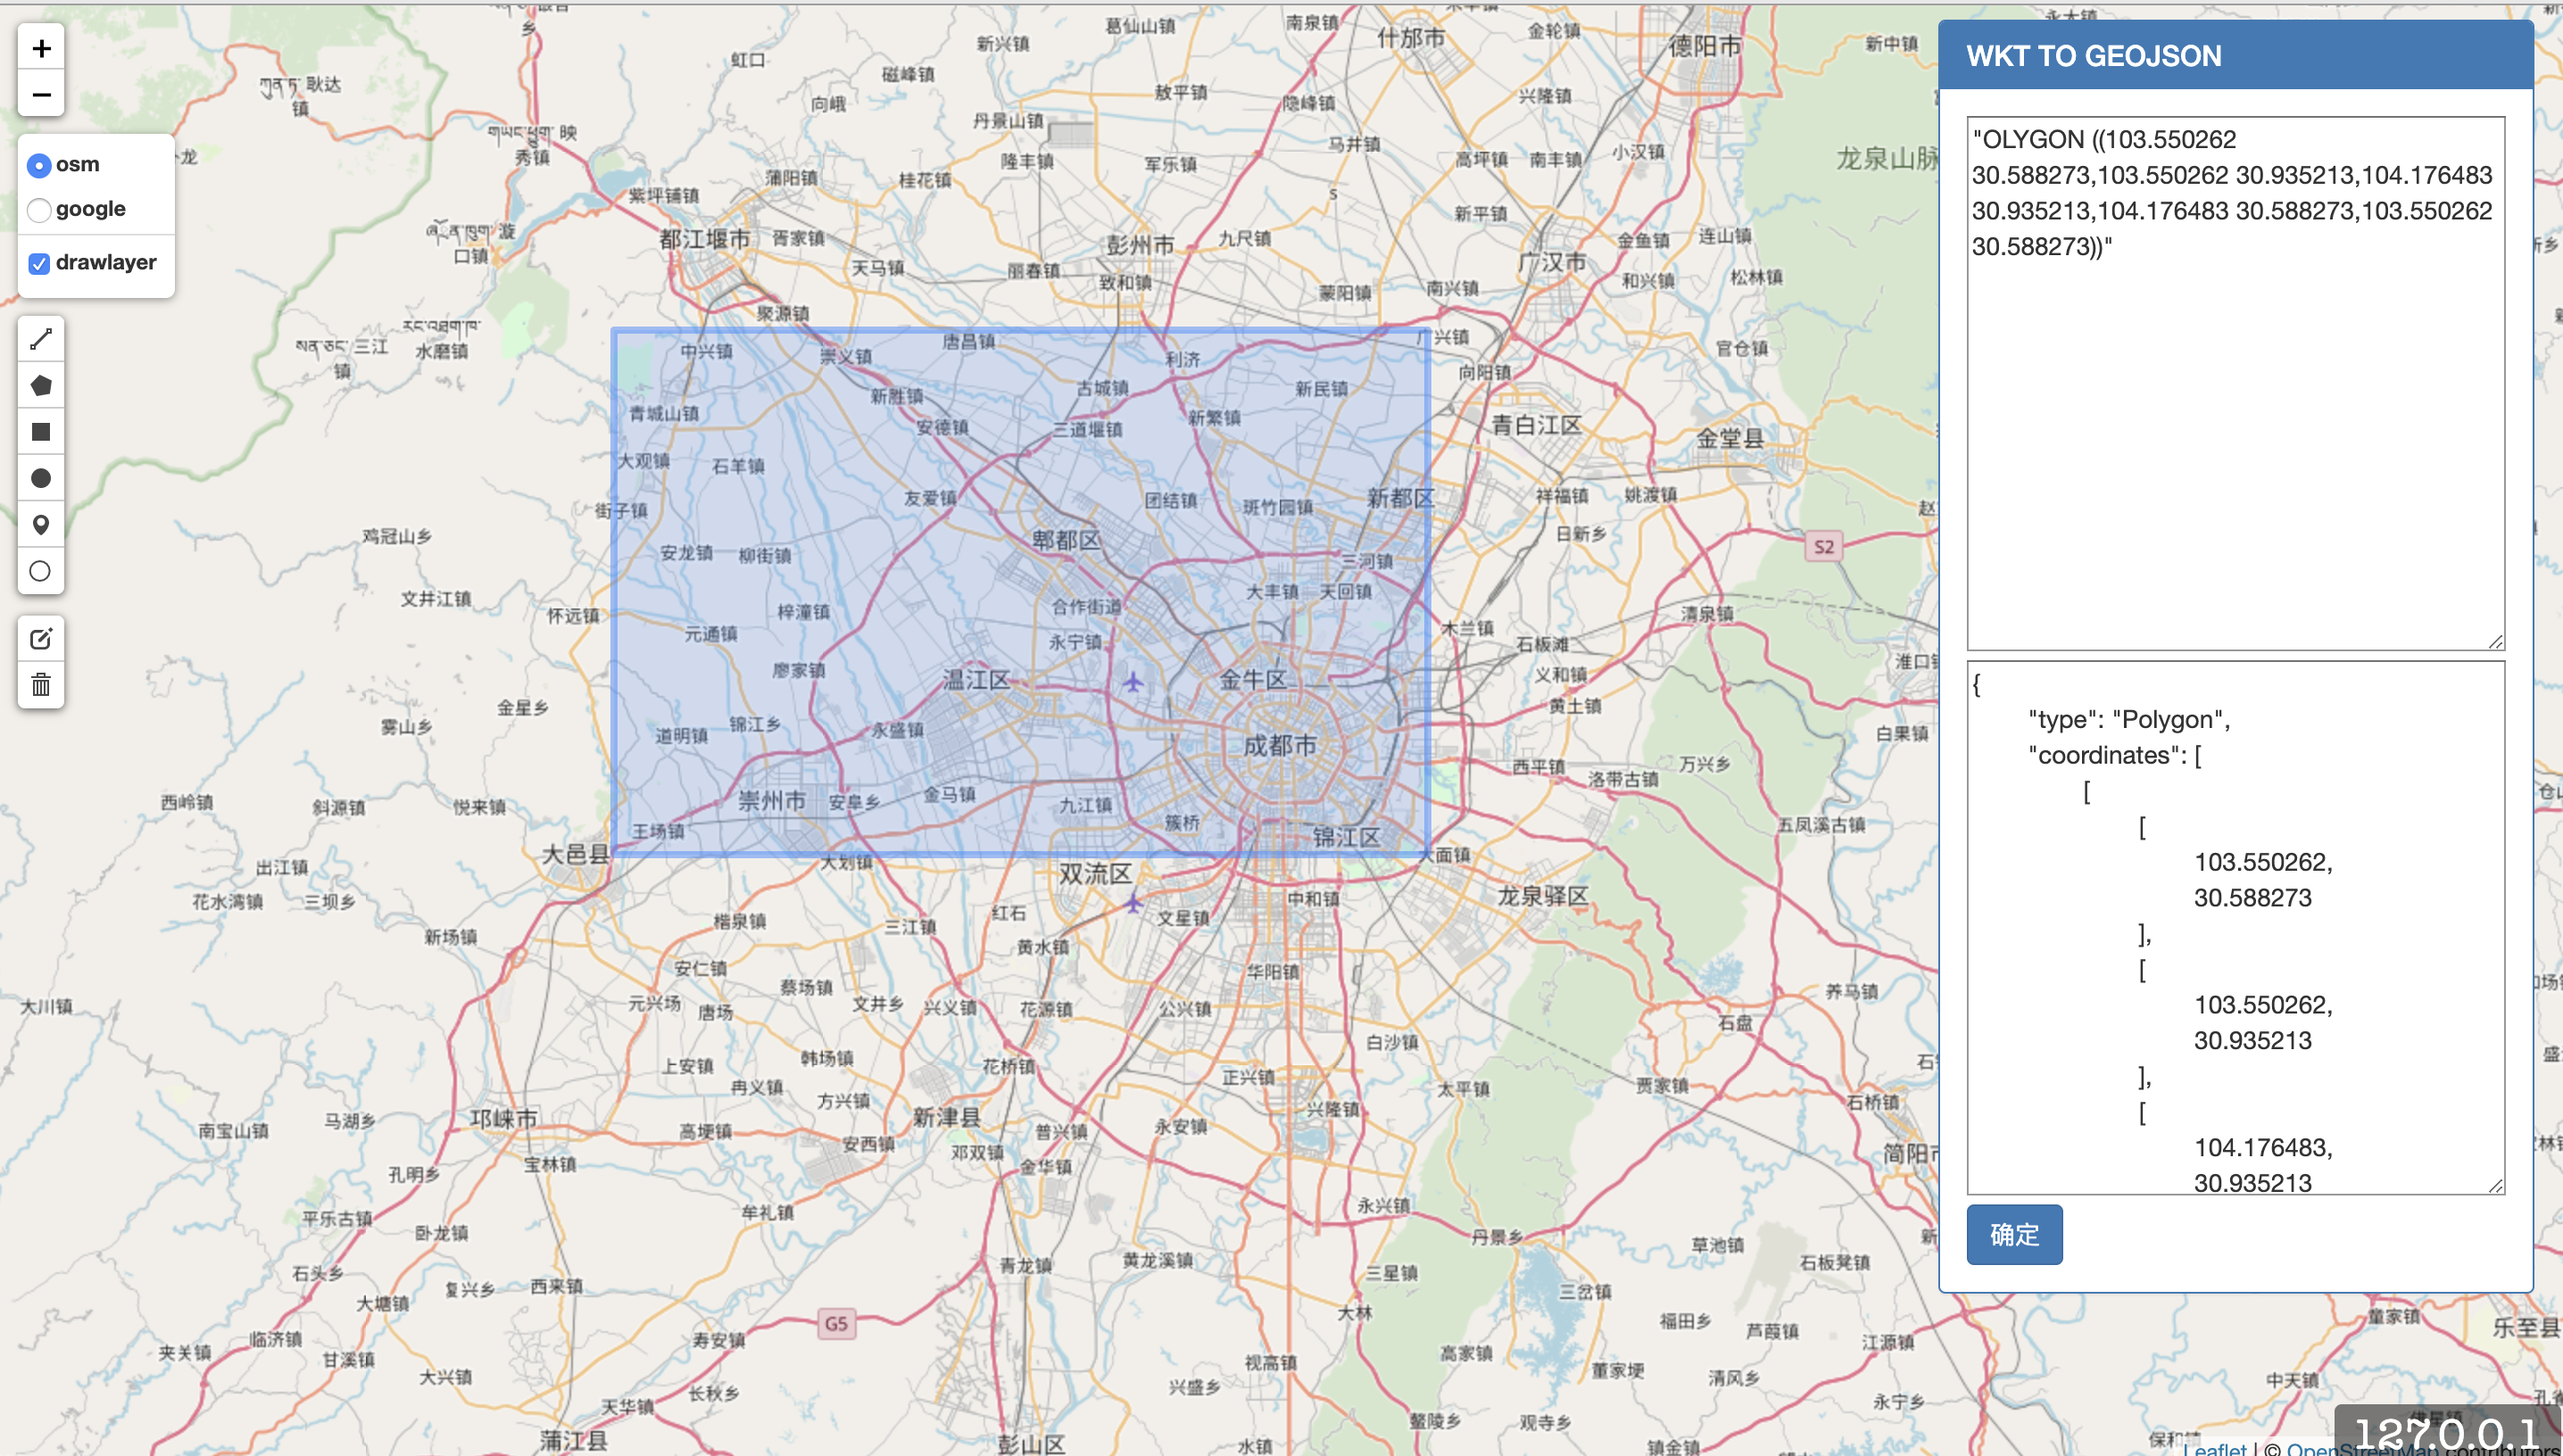Click the 金牛区 label on map
The height and width of the screenshot is (1456, 2563).
pyautogui.click(x=1253, y=680)
